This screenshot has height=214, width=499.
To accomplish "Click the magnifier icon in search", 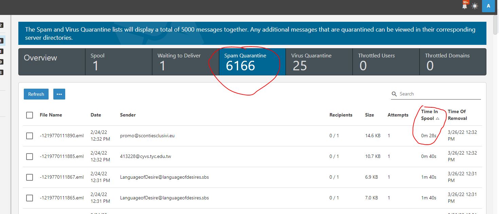I will (x=394, y=94).
